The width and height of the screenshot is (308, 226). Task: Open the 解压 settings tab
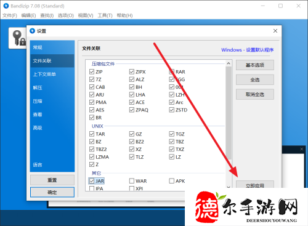click(x=52, y=87)
